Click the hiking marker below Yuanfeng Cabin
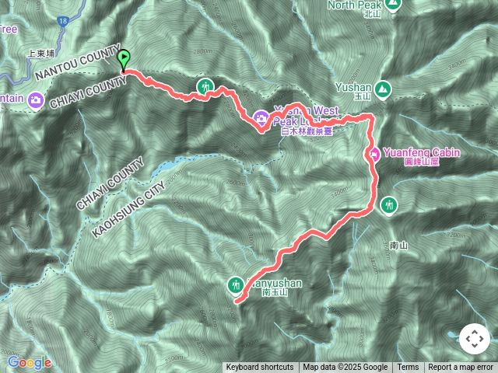 coord(389,206)
